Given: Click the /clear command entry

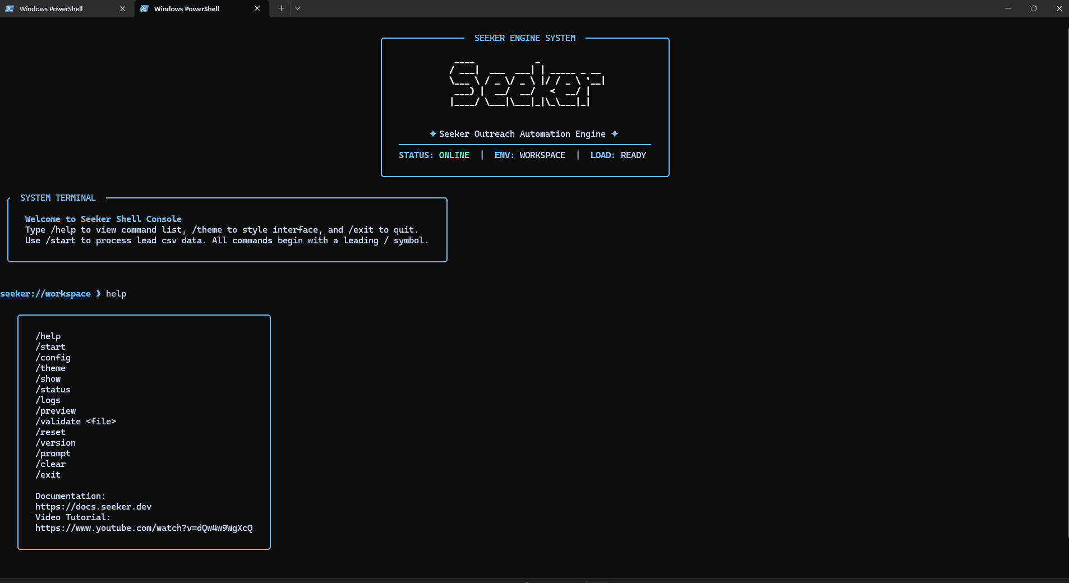Looking at the screenshot, I should [50, 464].
